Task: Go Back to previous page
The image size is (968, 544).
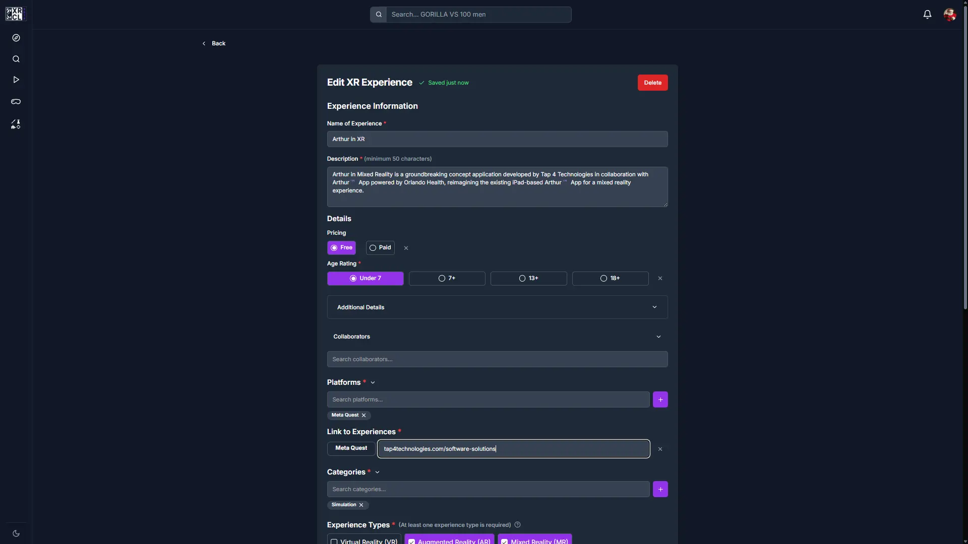Action: (214, 43)
